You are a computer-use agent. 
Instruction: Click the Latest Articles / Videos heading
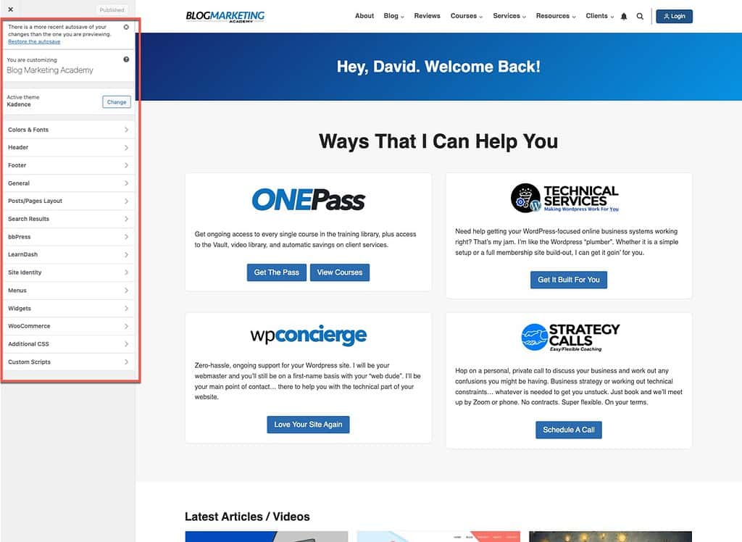[x=247, y=517]
